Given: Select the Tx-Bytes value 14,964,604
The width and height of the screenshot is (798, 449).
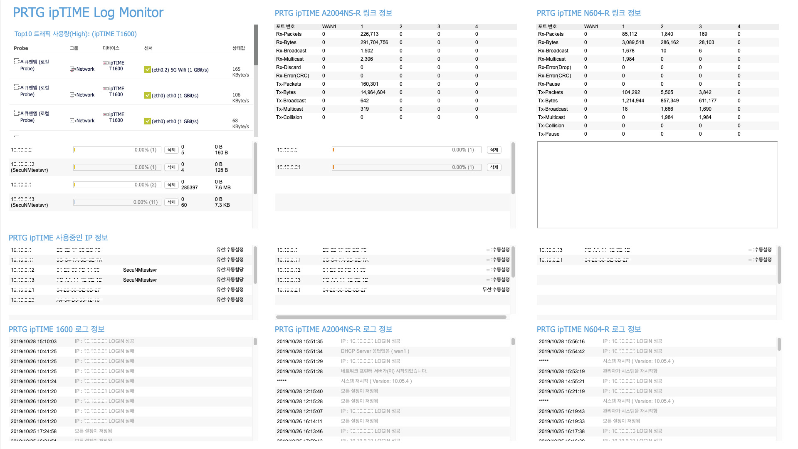Looking at the screenshot, I should 373,92.
